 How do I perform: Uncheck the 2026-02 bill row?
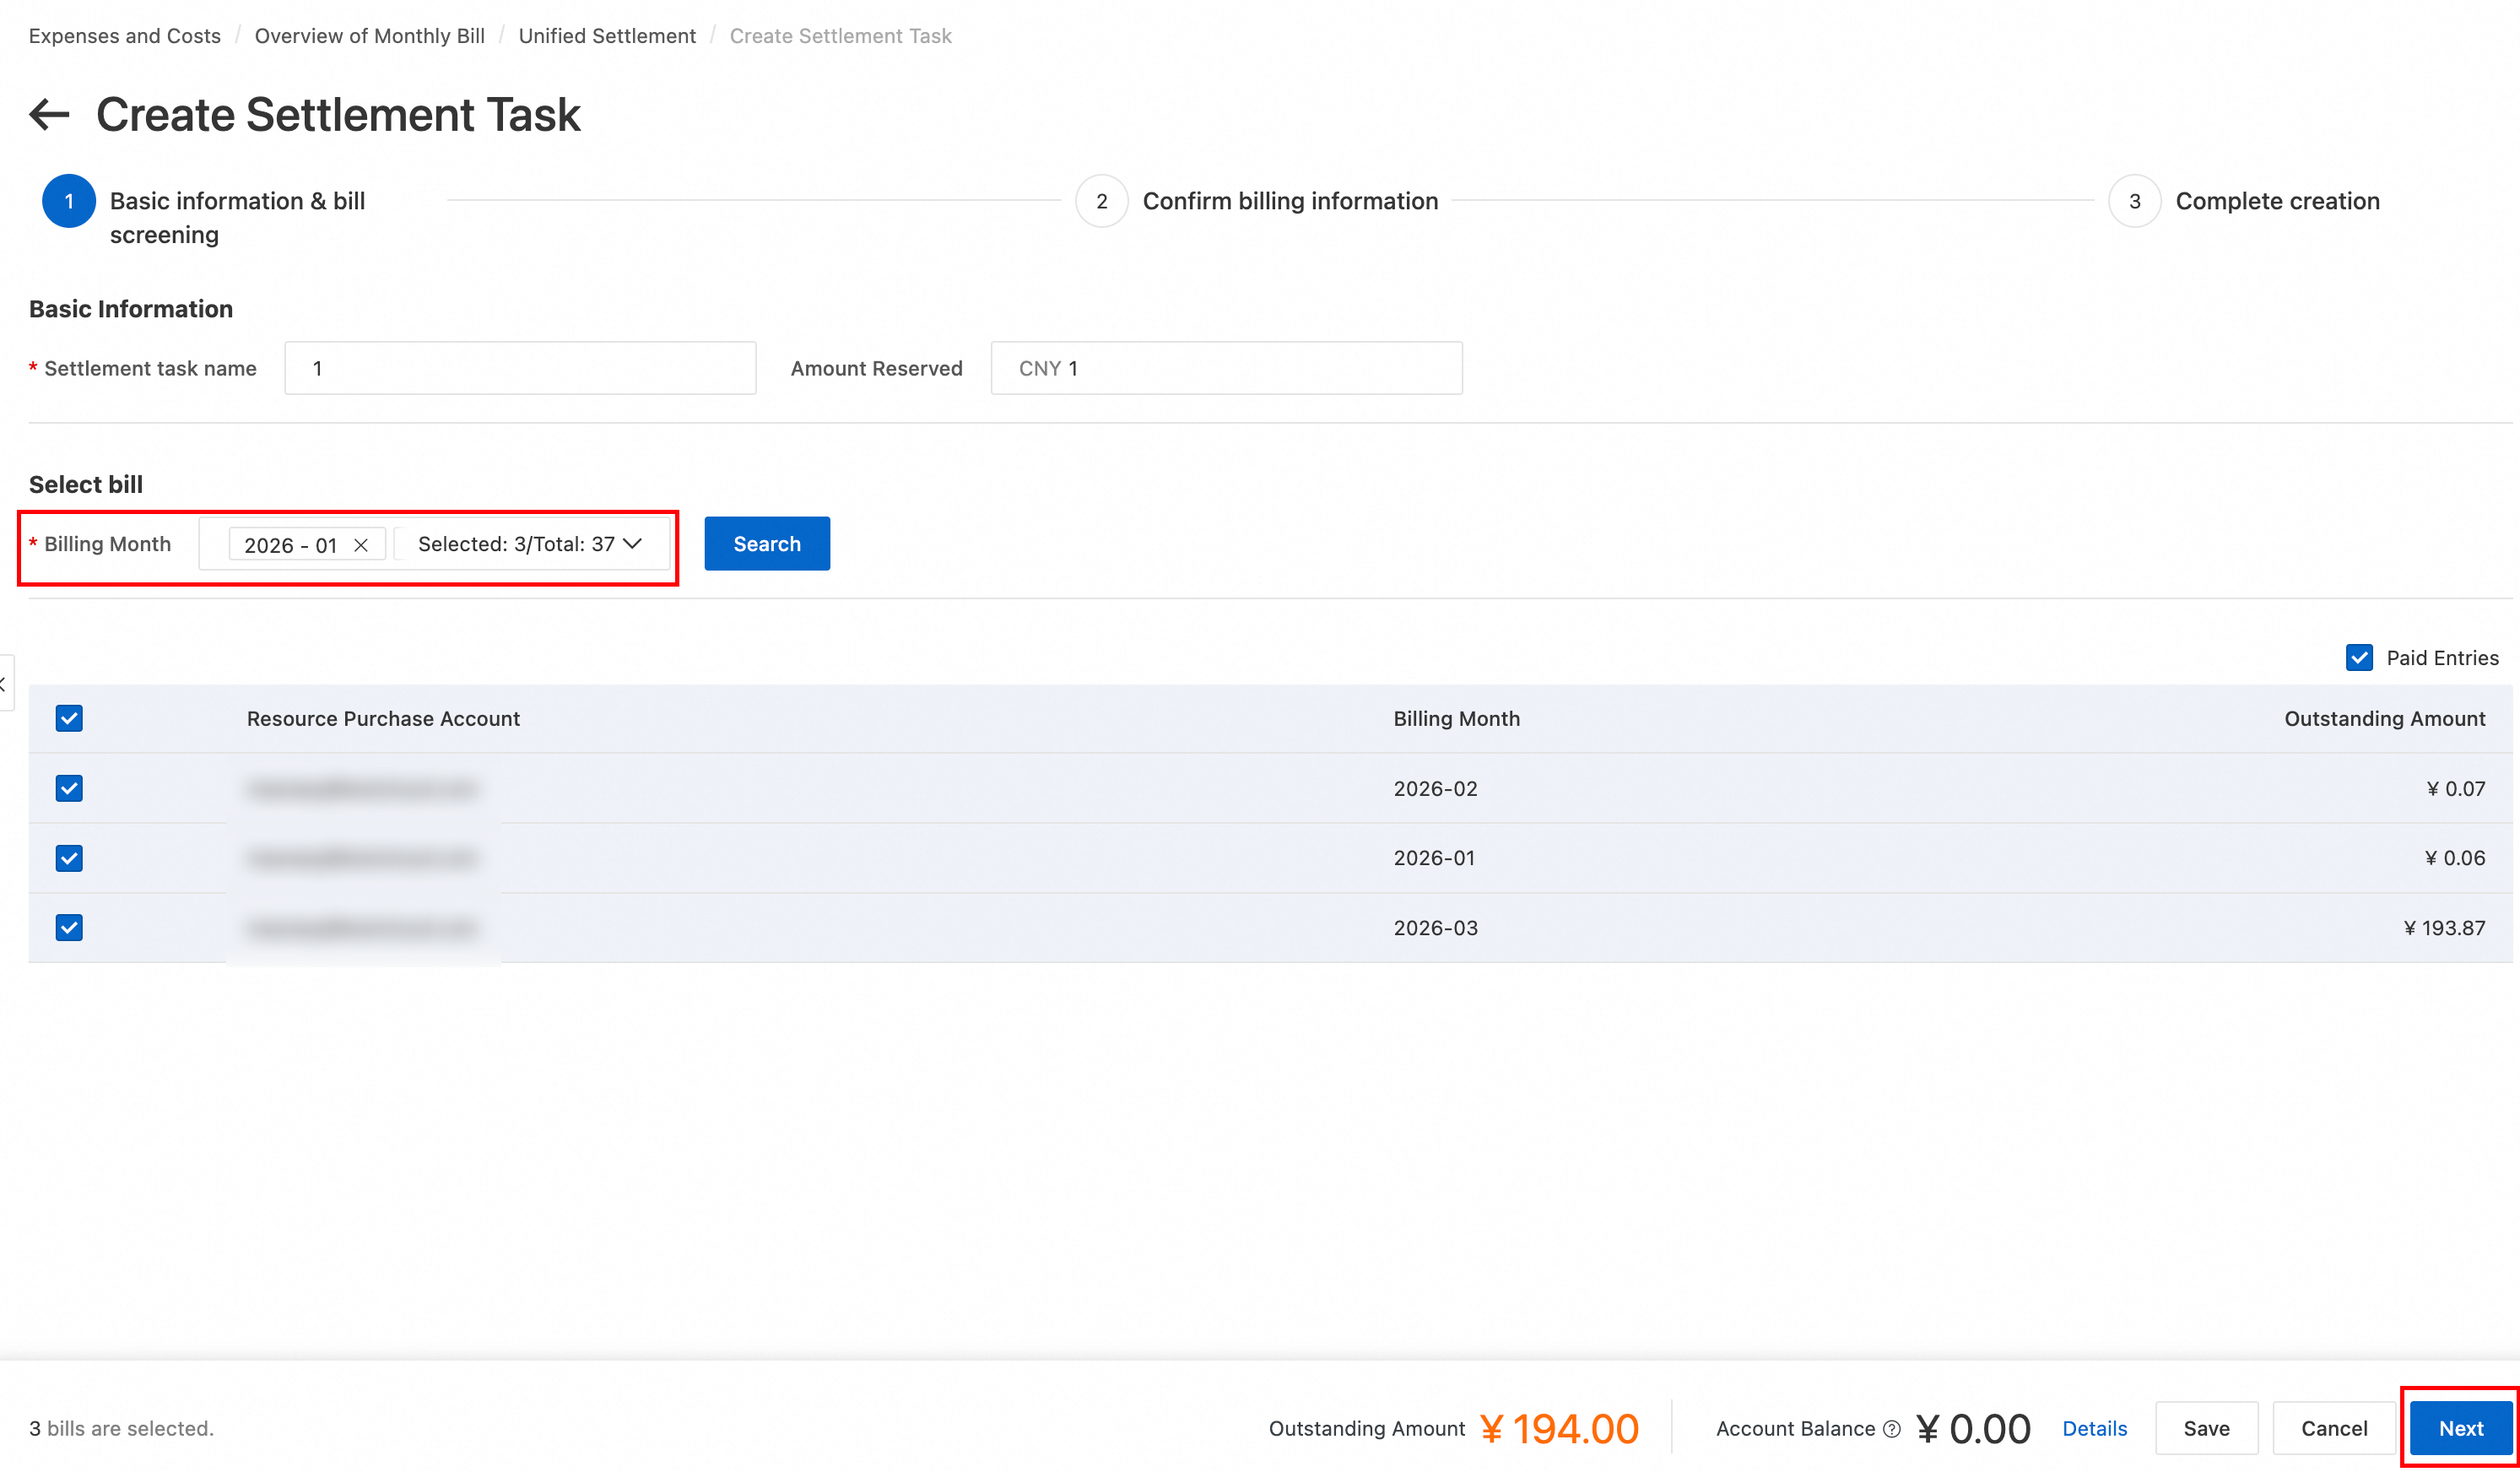(x=69, y=788)
